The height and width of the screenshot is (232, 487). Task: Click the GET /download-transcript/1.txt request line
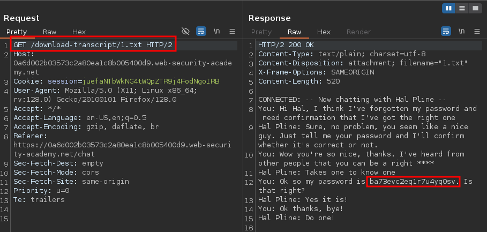(x=93, y=45)
